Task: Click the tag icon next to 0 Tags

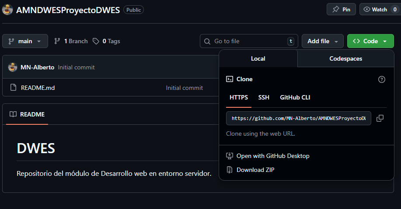Action: [x=96, y=41]
